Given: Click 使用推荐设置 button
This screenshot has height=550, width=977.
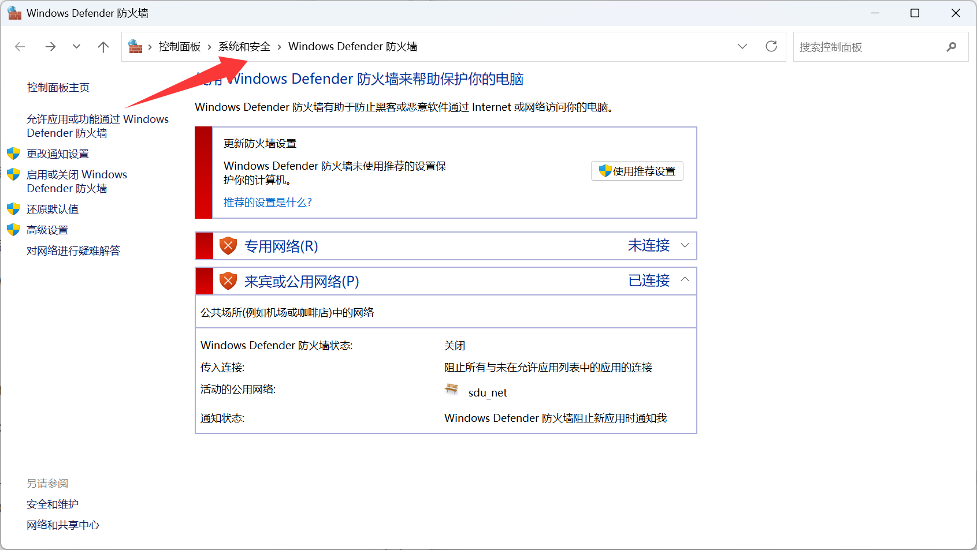Looking at the screenshot, I should (x=637, y=171).
